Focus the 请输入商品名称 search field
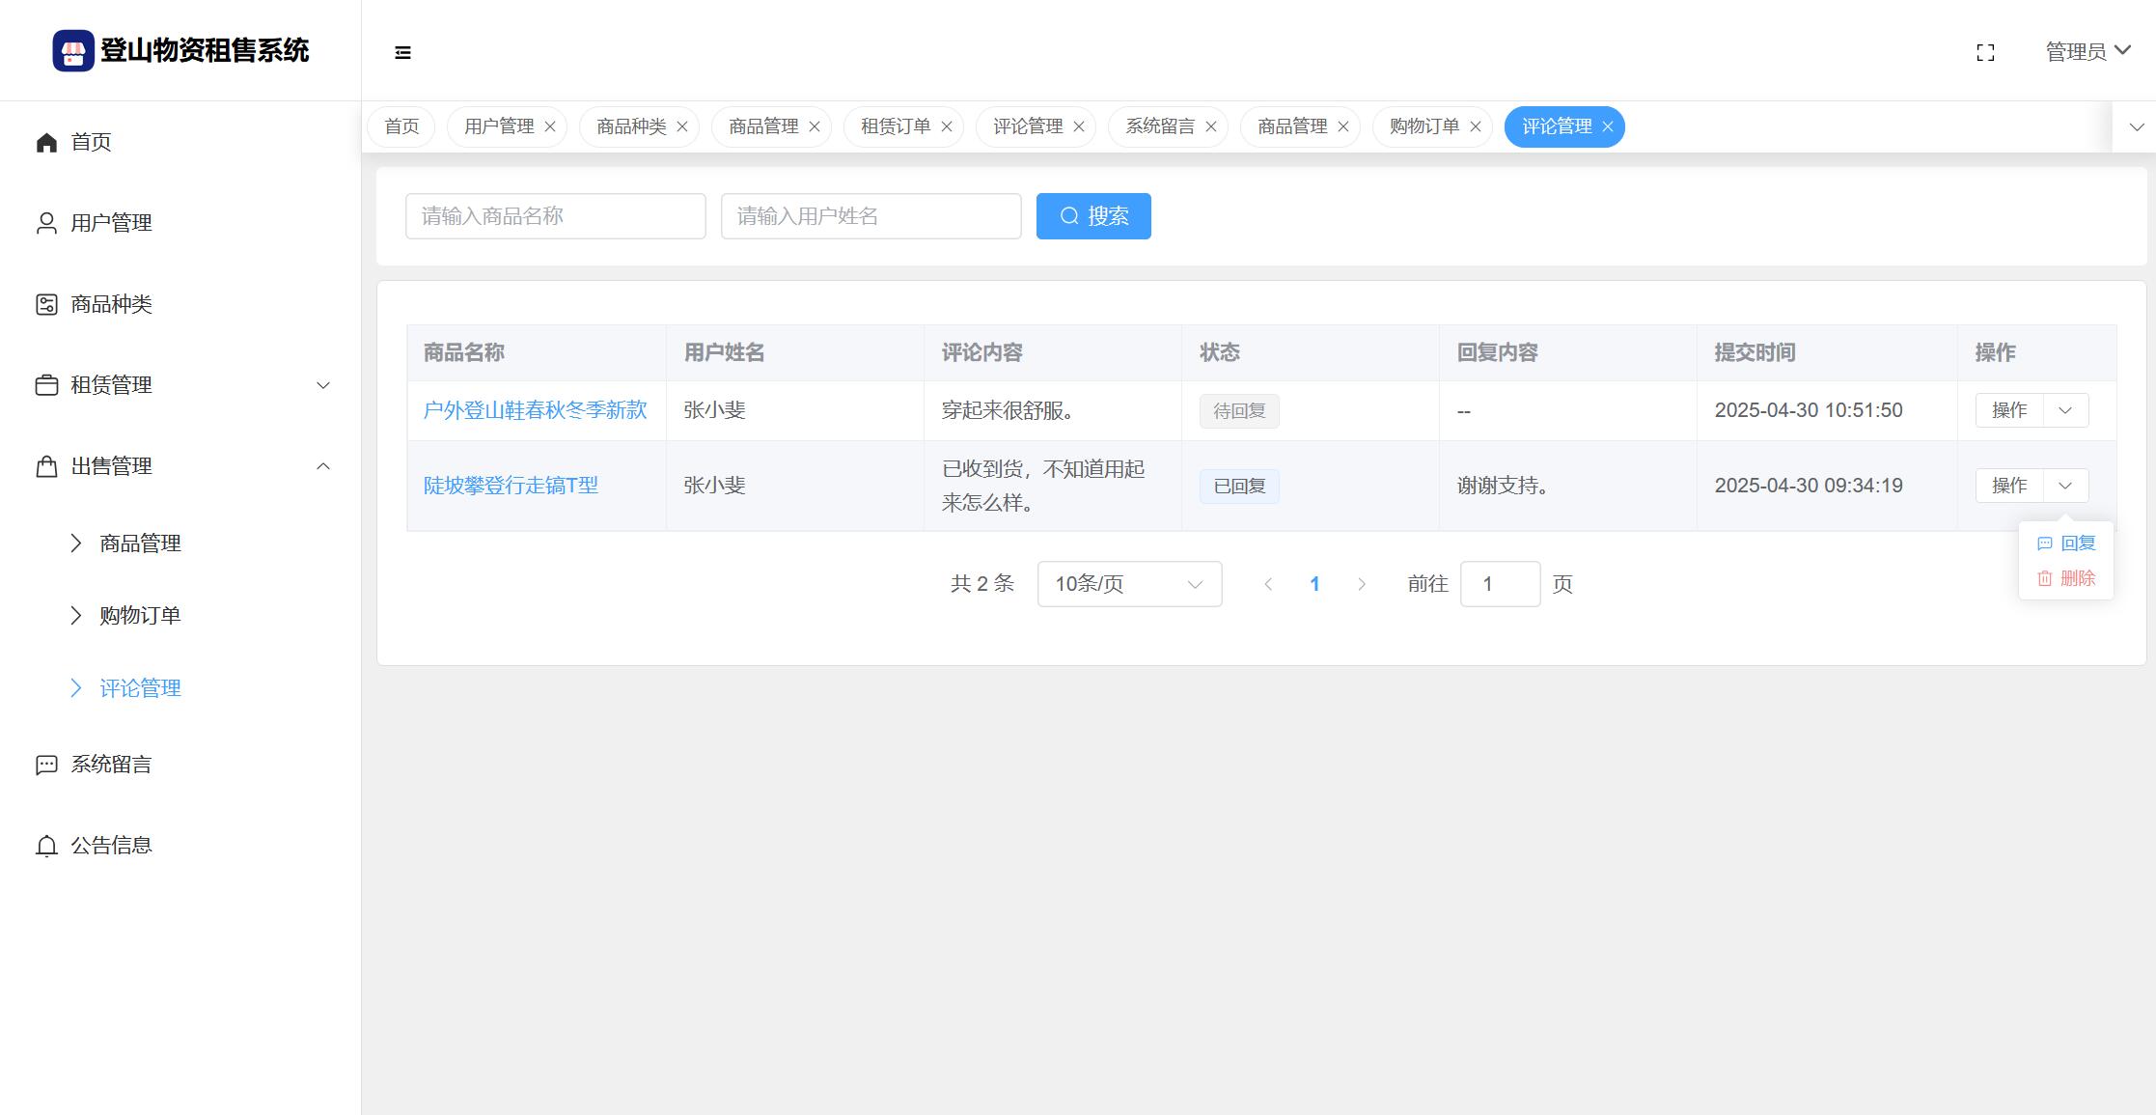Viewport: 2156px width, 1115px height. coord(555,216)
